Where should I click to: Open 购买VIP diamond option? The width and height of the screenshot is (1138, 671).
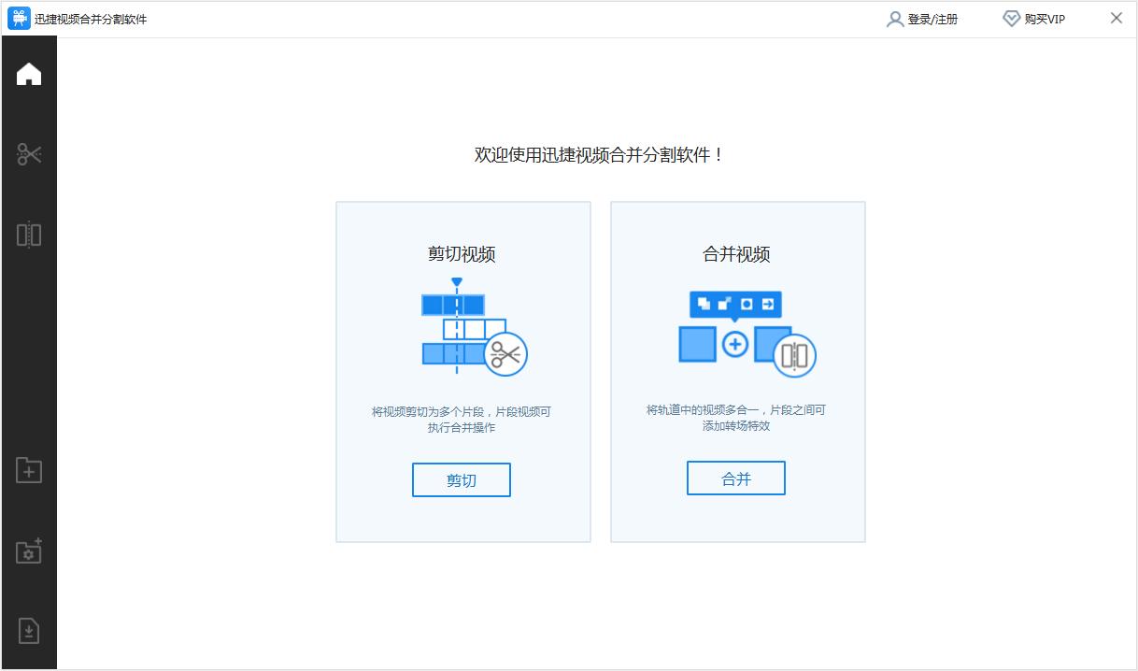click(1033, 19)
